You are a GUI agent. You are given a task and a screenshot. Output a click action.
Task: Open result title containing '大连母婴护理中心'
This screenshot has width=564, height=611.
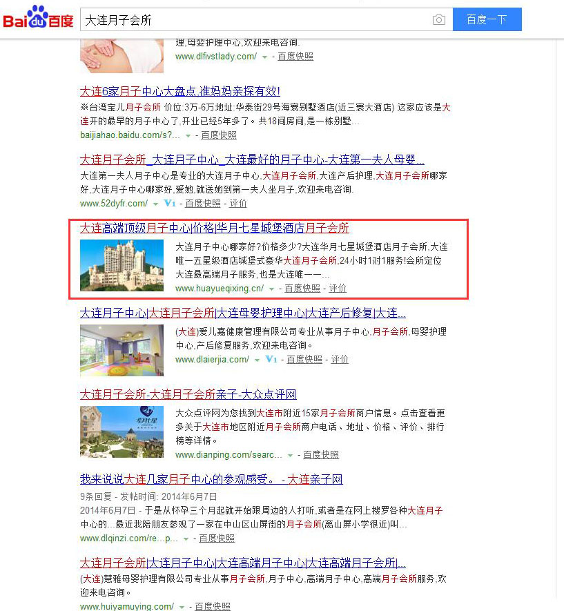pos(243,313)
